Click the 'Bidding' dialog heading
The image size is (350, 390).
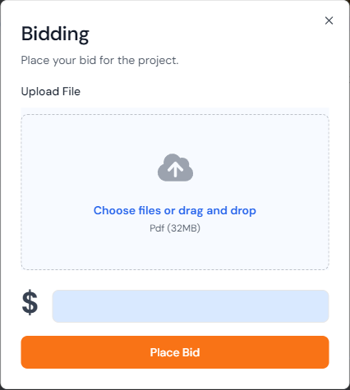point(55,34)
